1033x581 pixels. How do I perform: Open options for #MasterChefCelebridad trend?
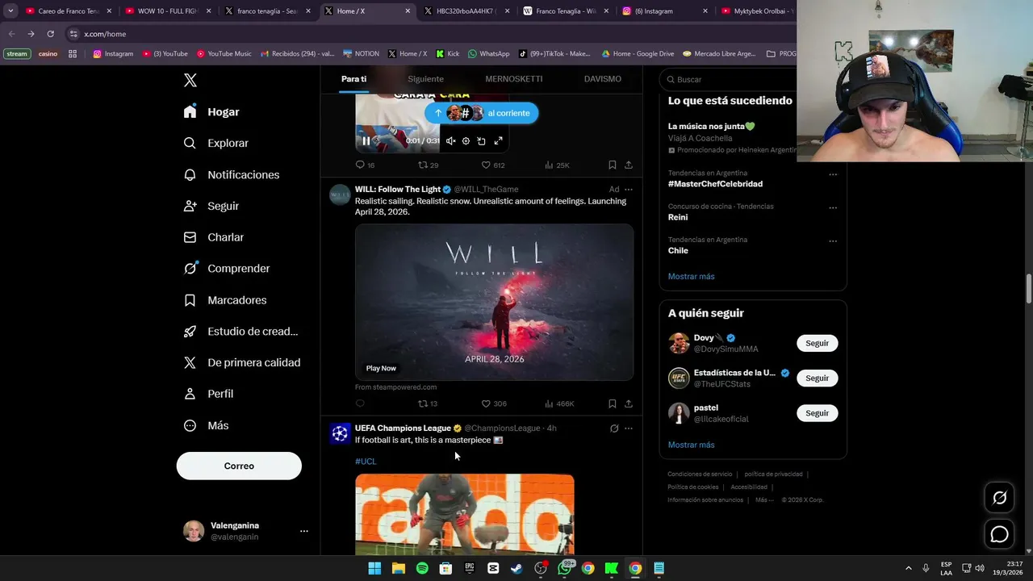tap(833, 174)
